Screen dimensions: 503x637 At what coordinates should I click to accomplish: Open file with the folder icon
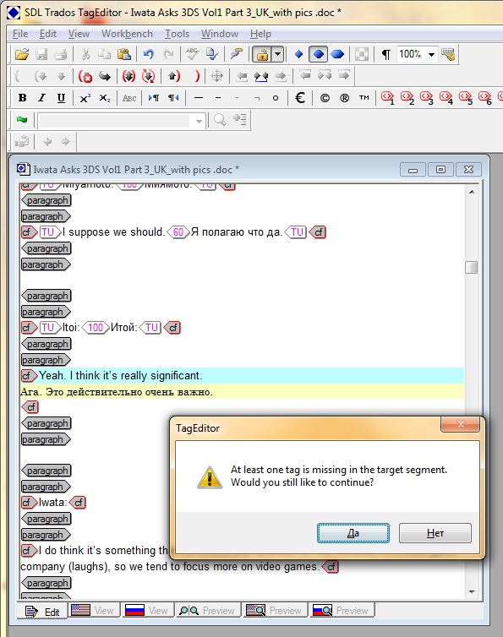(x=22, y=54)
